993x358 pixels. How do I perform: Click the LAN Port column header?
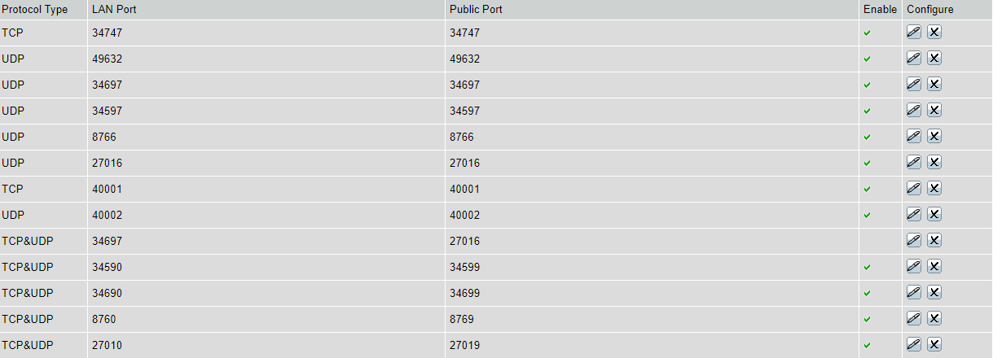(112, 10)
